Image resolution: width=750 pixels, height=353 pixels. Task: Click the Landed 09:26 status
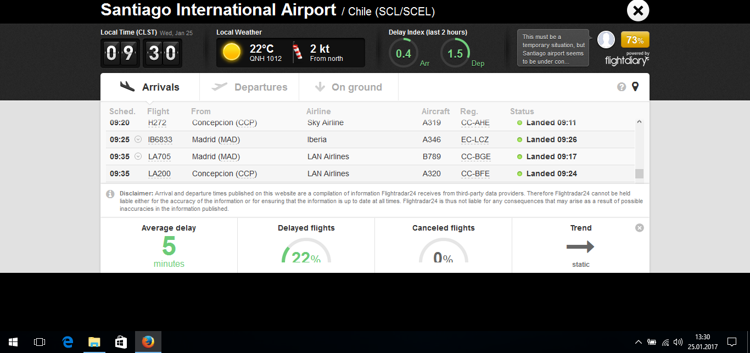[551, 139]
